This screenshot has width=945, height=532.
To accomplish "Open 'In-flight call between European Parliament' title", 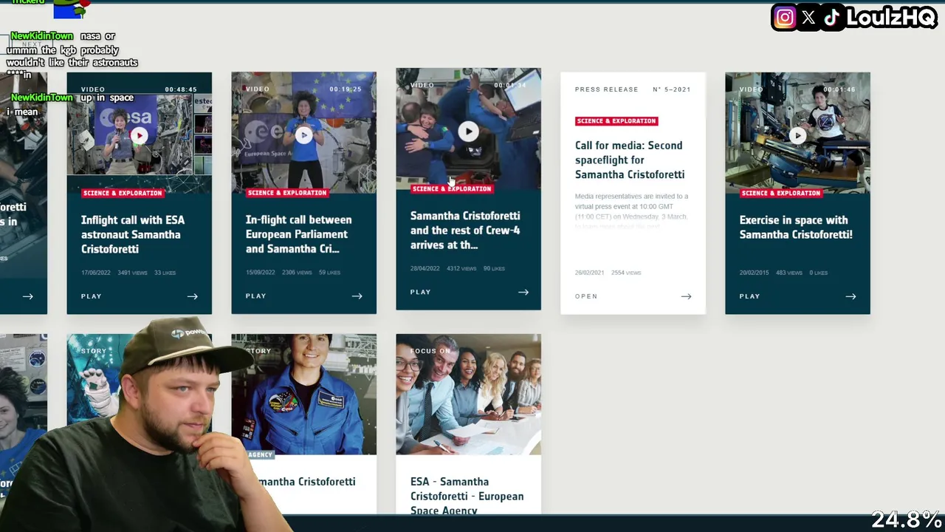I will (x=298, y=234).
